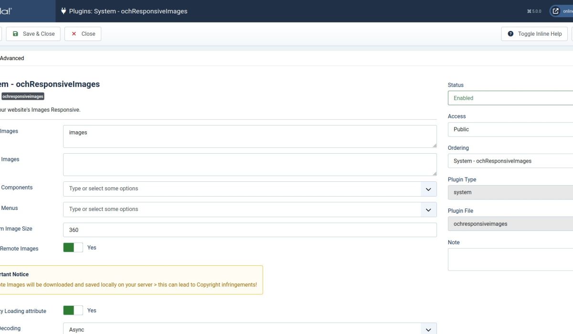Click the green save disk icon
The height and width of the screenshot is (334, 573).
tap(15, 34)
